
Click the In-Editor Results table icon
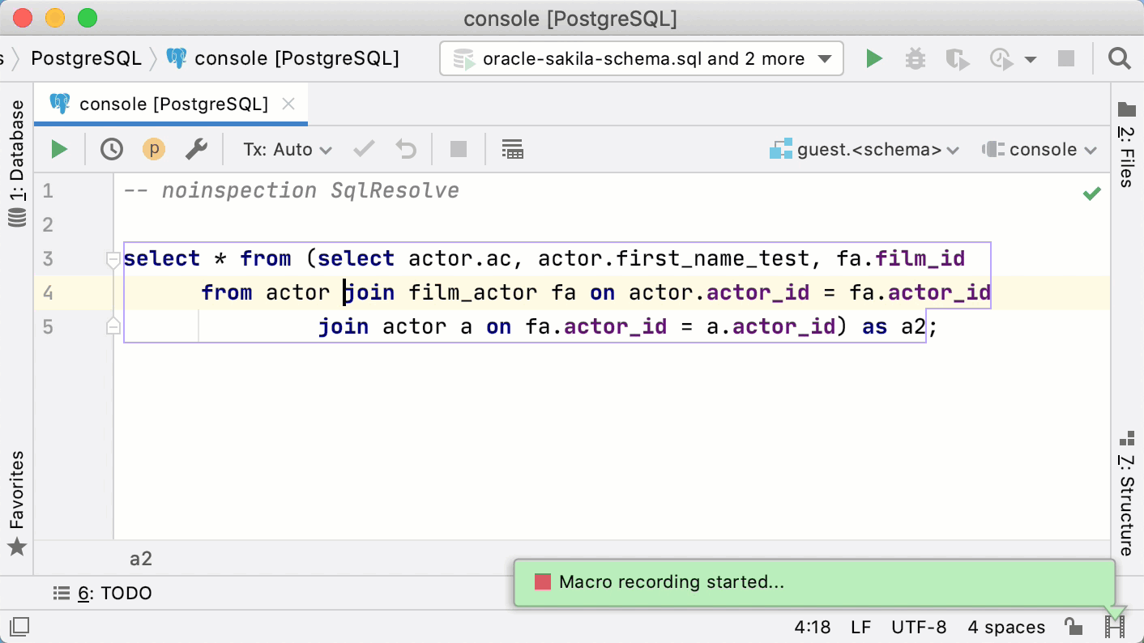pos(512,149)
